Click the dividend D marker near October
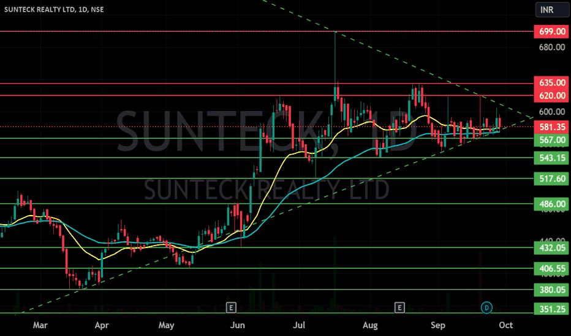The width and height of the screenshot is (571, 336). [x=486, y=308]
